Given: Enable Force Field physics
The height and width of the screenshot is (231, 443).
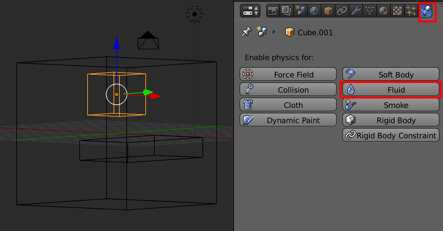Looking at the screenshot, I should 288,74.
